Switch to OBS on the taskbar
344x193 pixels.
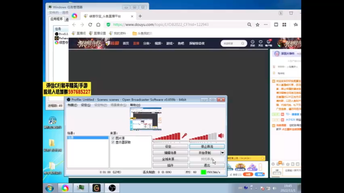[x=112, y=188]
